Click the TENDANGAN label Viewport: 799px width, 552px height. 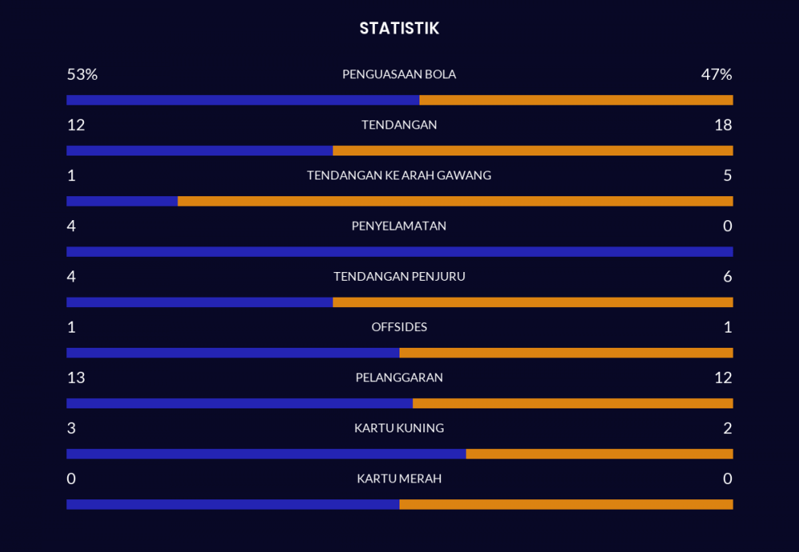coord(399,124)
